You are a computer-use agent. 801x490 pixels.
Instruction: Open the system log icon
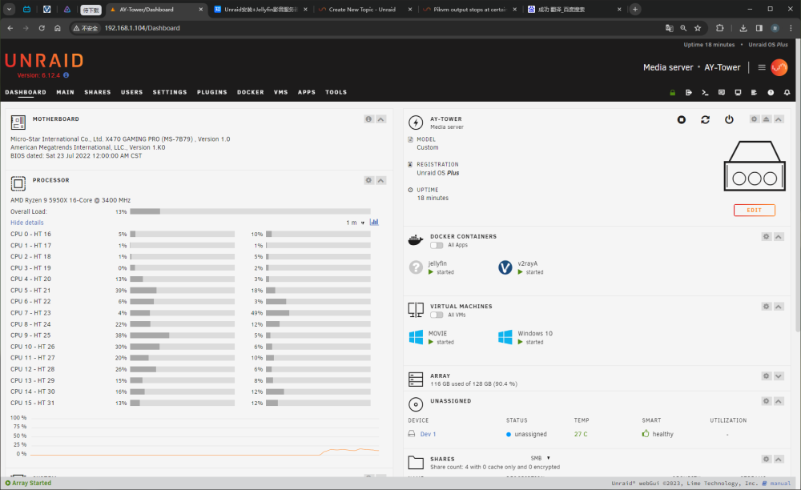click(754, 92)
